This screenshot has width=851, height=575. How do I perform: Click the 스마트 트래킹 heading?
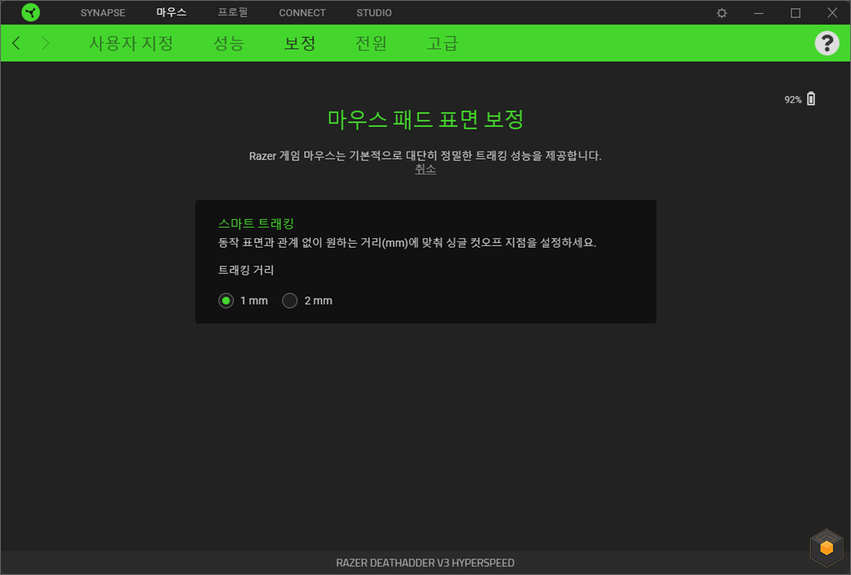pos(256,223)
